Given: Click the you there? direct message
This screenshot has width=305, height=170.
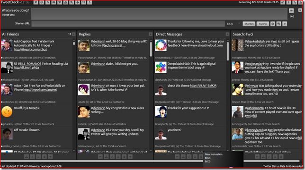Looking at the screenshot, I should pyautogui.click(x=174, y=130).
